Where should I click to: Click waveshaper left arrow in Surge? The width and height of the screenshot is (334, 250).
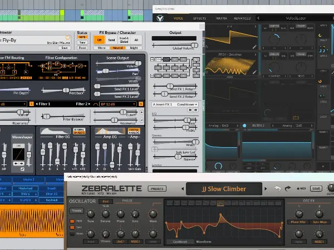point(16,163)
